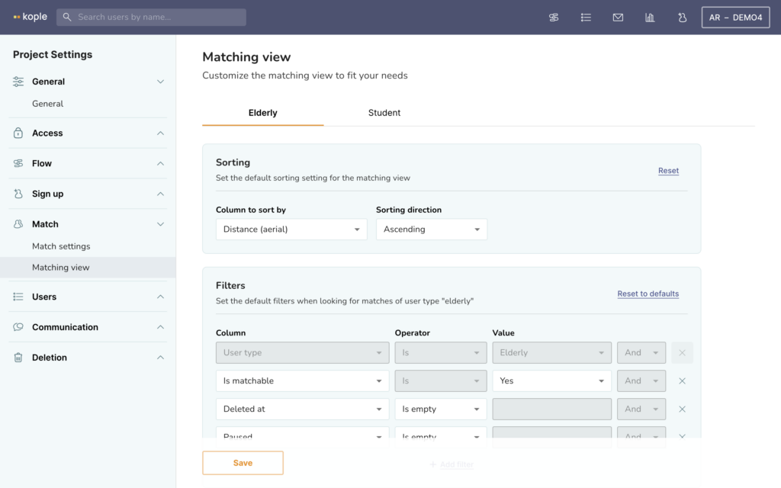This screenshot has width=781, height=488.
Task: Remove the Is matchable filter row
Action: tap(683, 381)
